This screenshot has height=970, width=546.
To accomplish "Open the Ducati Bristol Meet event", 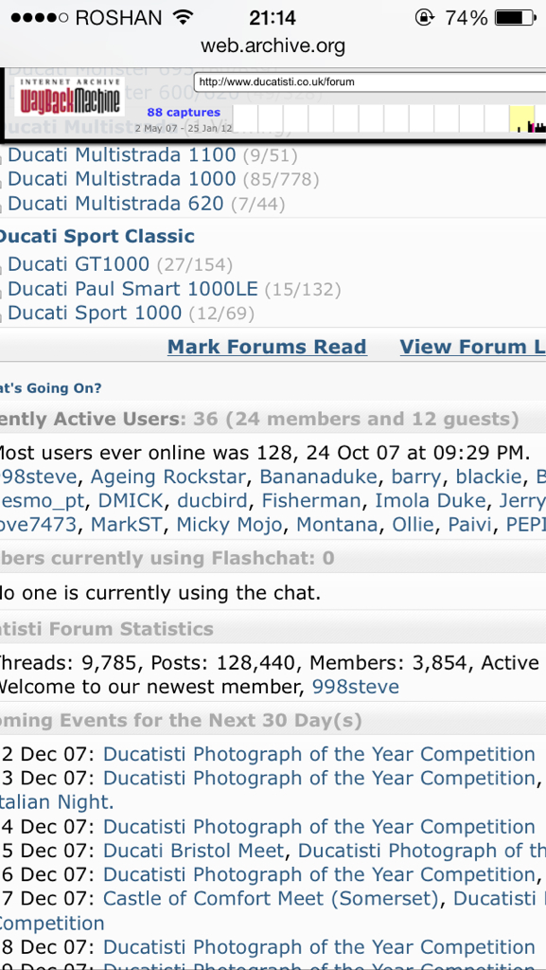I will pos(193,851).
